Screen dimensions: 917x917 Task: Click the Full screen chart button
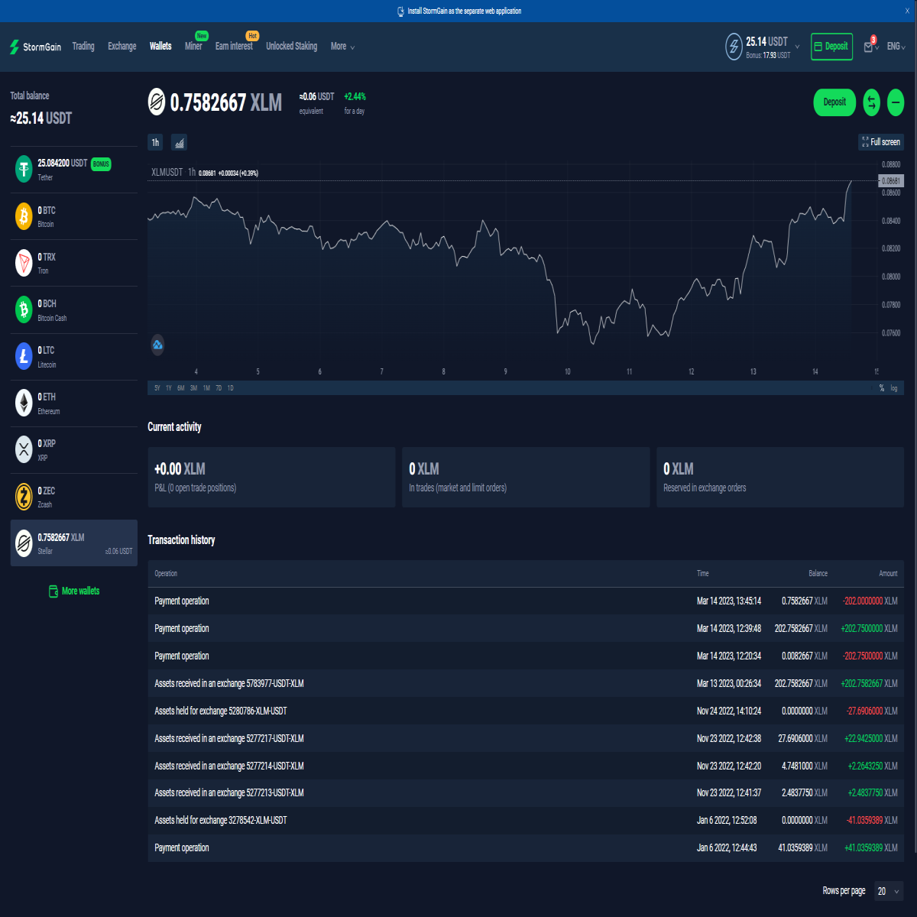tap(881, 142)
